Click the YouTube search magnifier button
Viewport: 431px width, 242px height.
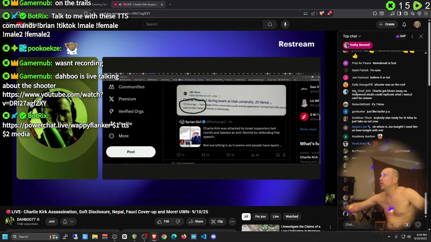click(x=270, y=24)
